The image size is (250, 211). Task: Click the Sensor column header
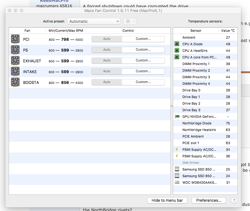coord(196,31)
